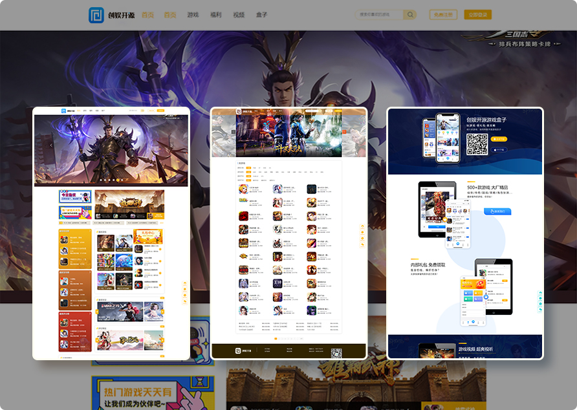Focus search field in game list preview header
Image resolution: width=577 pixels, height=410 pixels.
point(313,111)
